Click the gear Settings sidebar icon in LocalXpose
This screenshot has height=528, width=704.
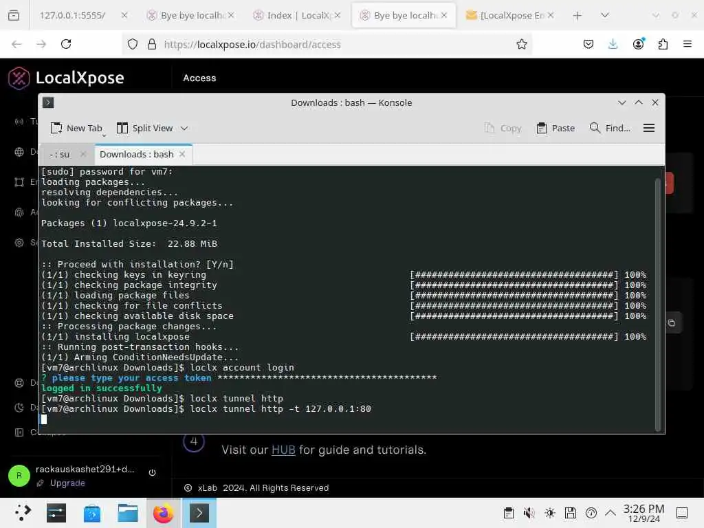pos(19,243)
